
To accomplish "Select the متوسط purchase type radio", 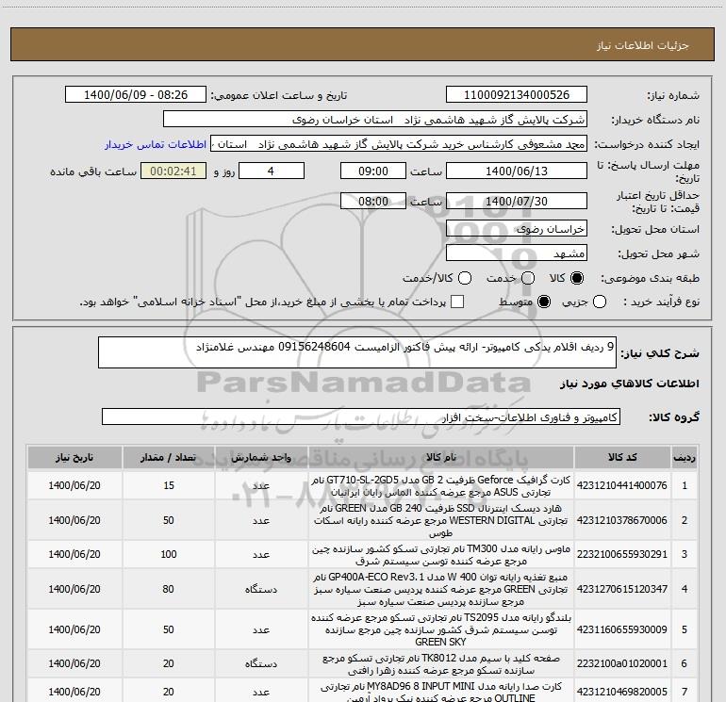I will click(542, 302).
